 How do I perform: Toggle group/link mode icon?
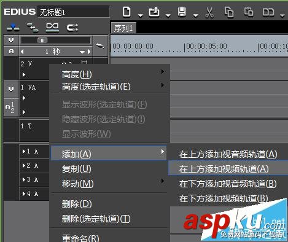[x=72, y=28]
